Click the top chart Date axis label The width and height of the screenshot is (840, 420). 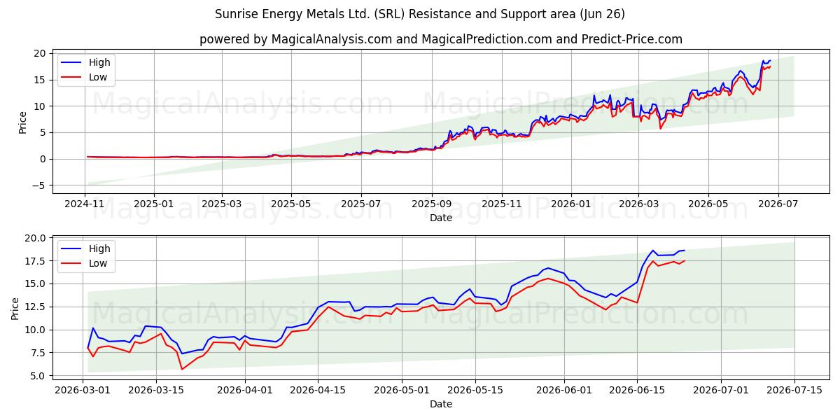[x=441, y=218]
